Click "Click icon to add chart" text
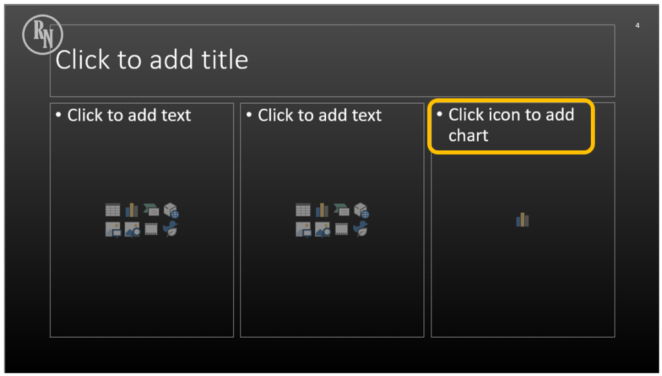This screenshot has width=662, height=376. pyautogui.click(x=511, y=125)
